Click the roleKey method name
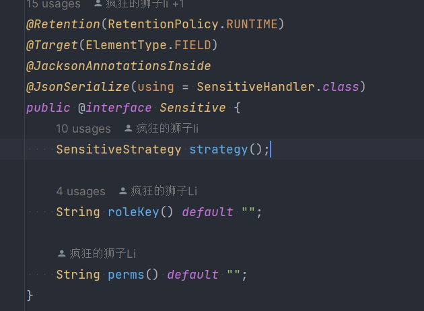 click(133, 212)
